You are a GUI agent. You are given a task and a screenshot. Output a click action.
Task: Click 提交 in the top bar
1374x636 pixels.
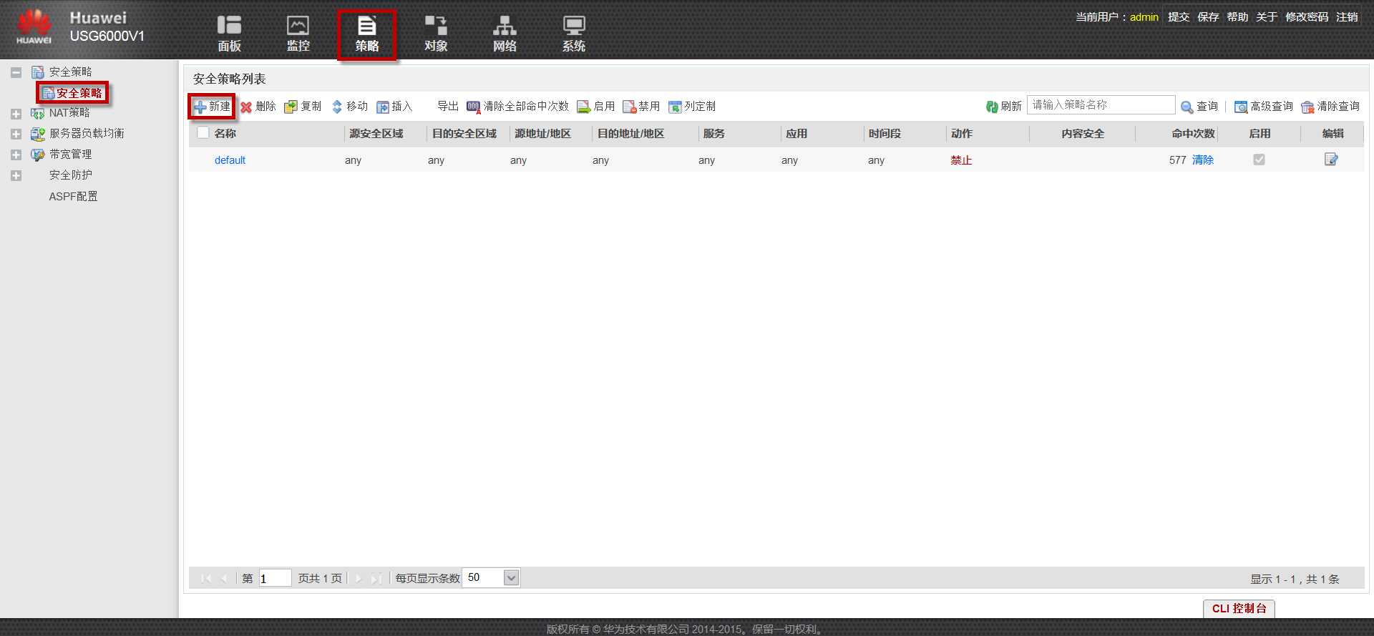coord(1179,17)
